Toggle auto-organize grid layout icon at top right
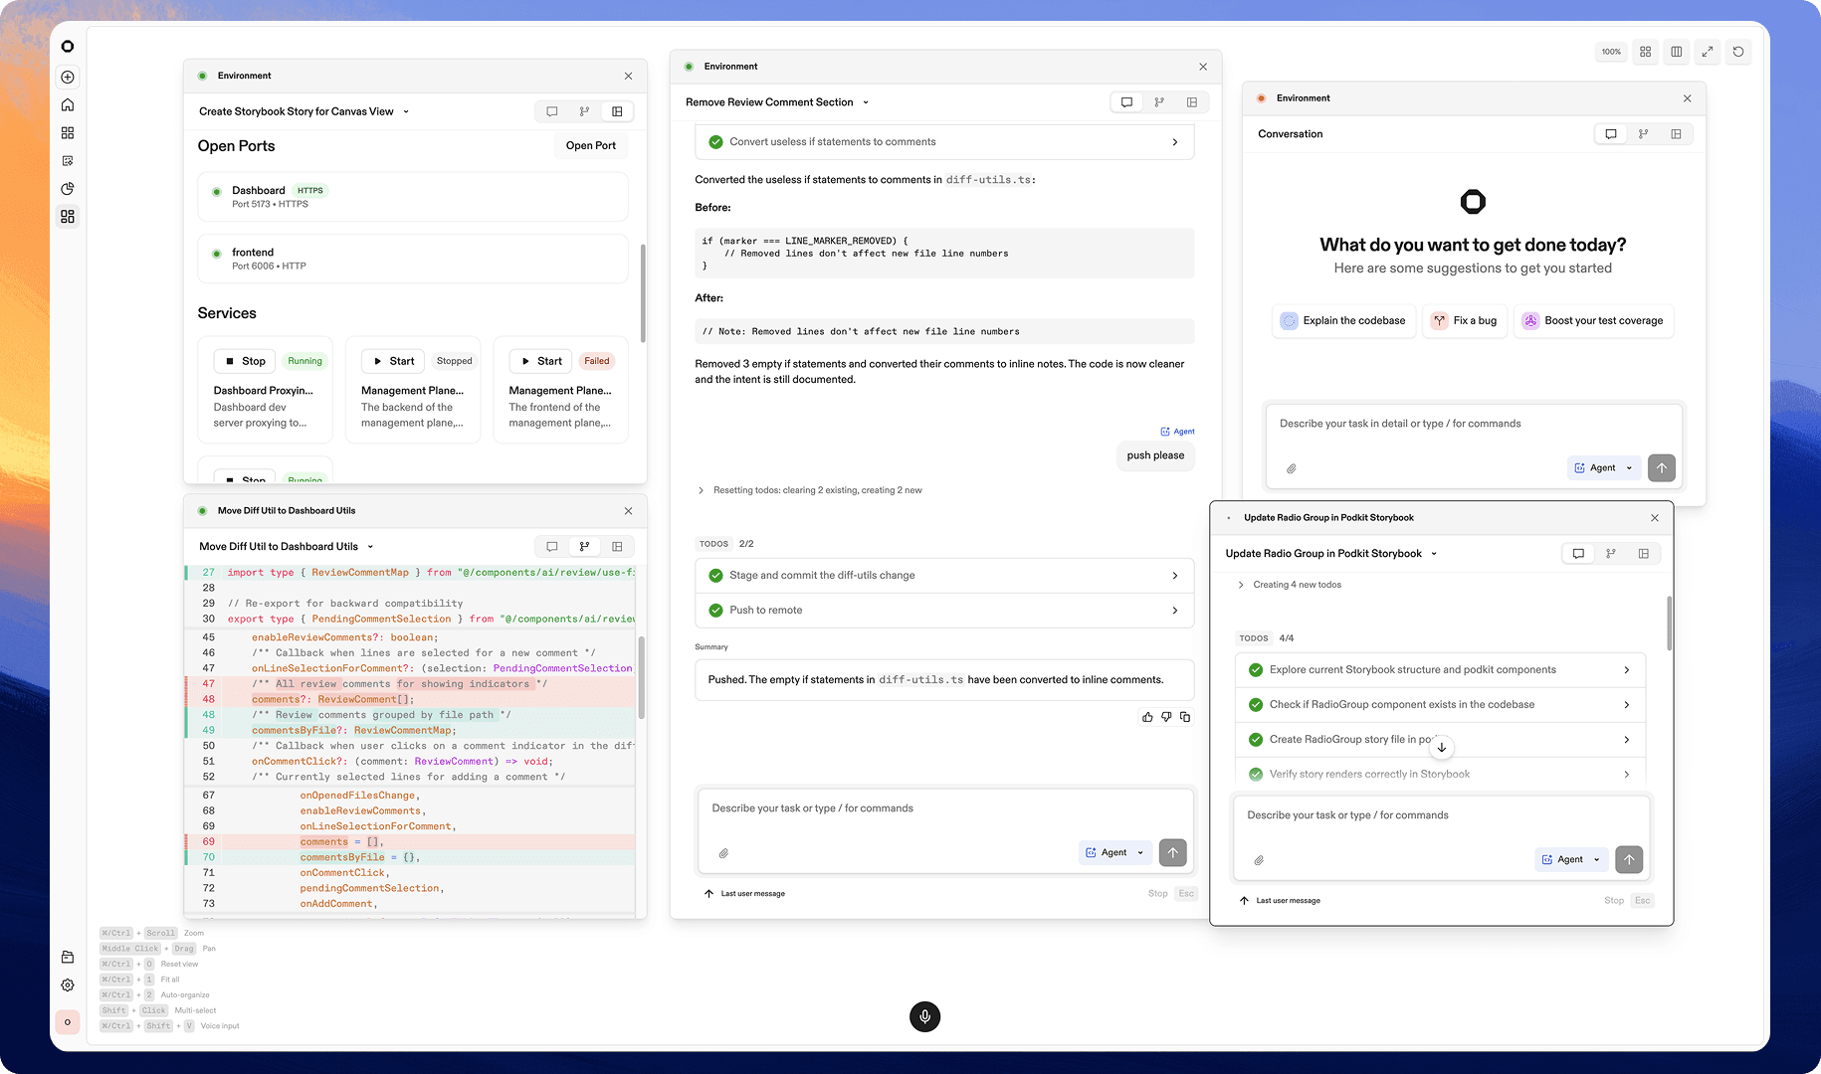This screenshot has height=1074, width=1821. pos(1644,52)
